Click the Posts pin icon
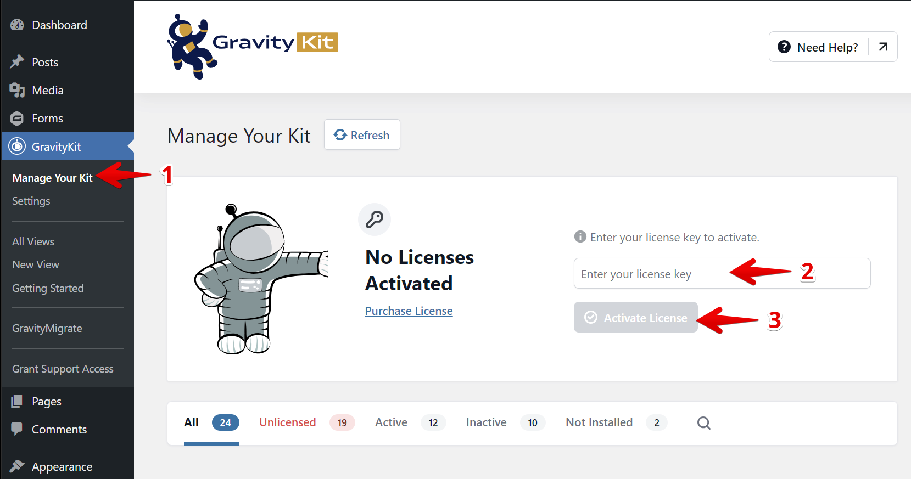911x479 pixels. pyautogui.click(x=17, y=62)
